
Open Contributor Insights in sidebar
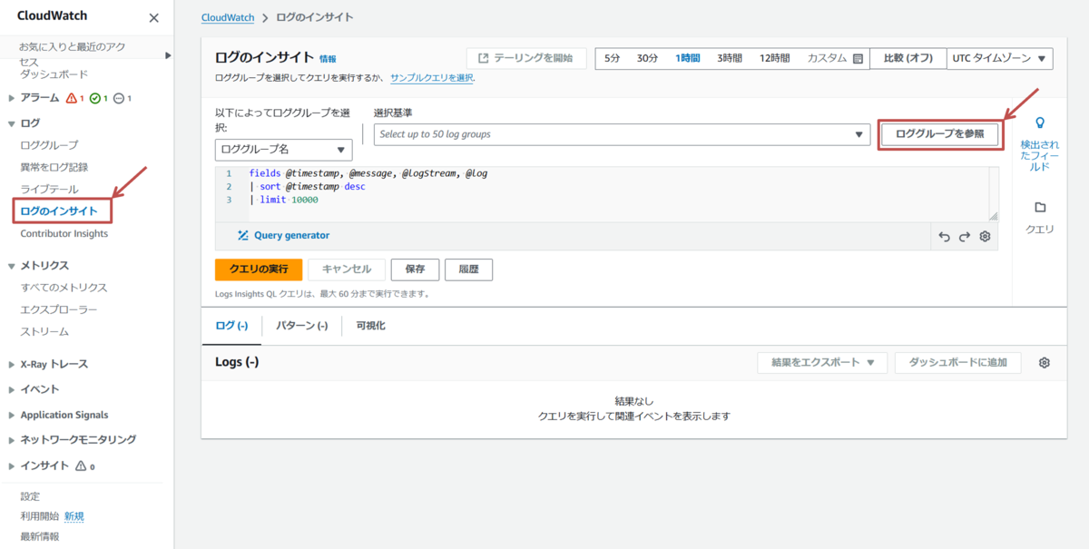click(x=64, y=233)
